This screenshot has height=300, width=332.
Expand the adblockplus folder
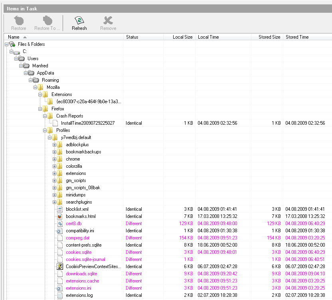[x=54, y=145]
